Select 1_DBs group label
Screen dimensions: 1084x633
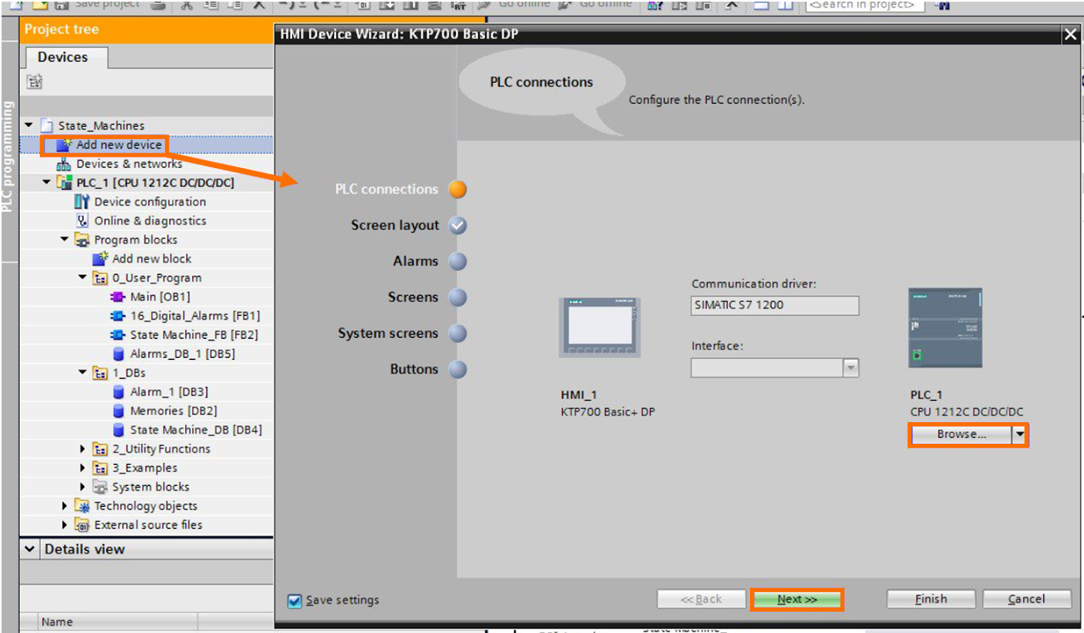pos(129,373)
